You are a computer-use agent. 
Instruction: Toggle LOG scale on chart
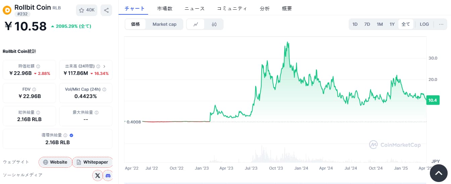(x=424, y=24)
